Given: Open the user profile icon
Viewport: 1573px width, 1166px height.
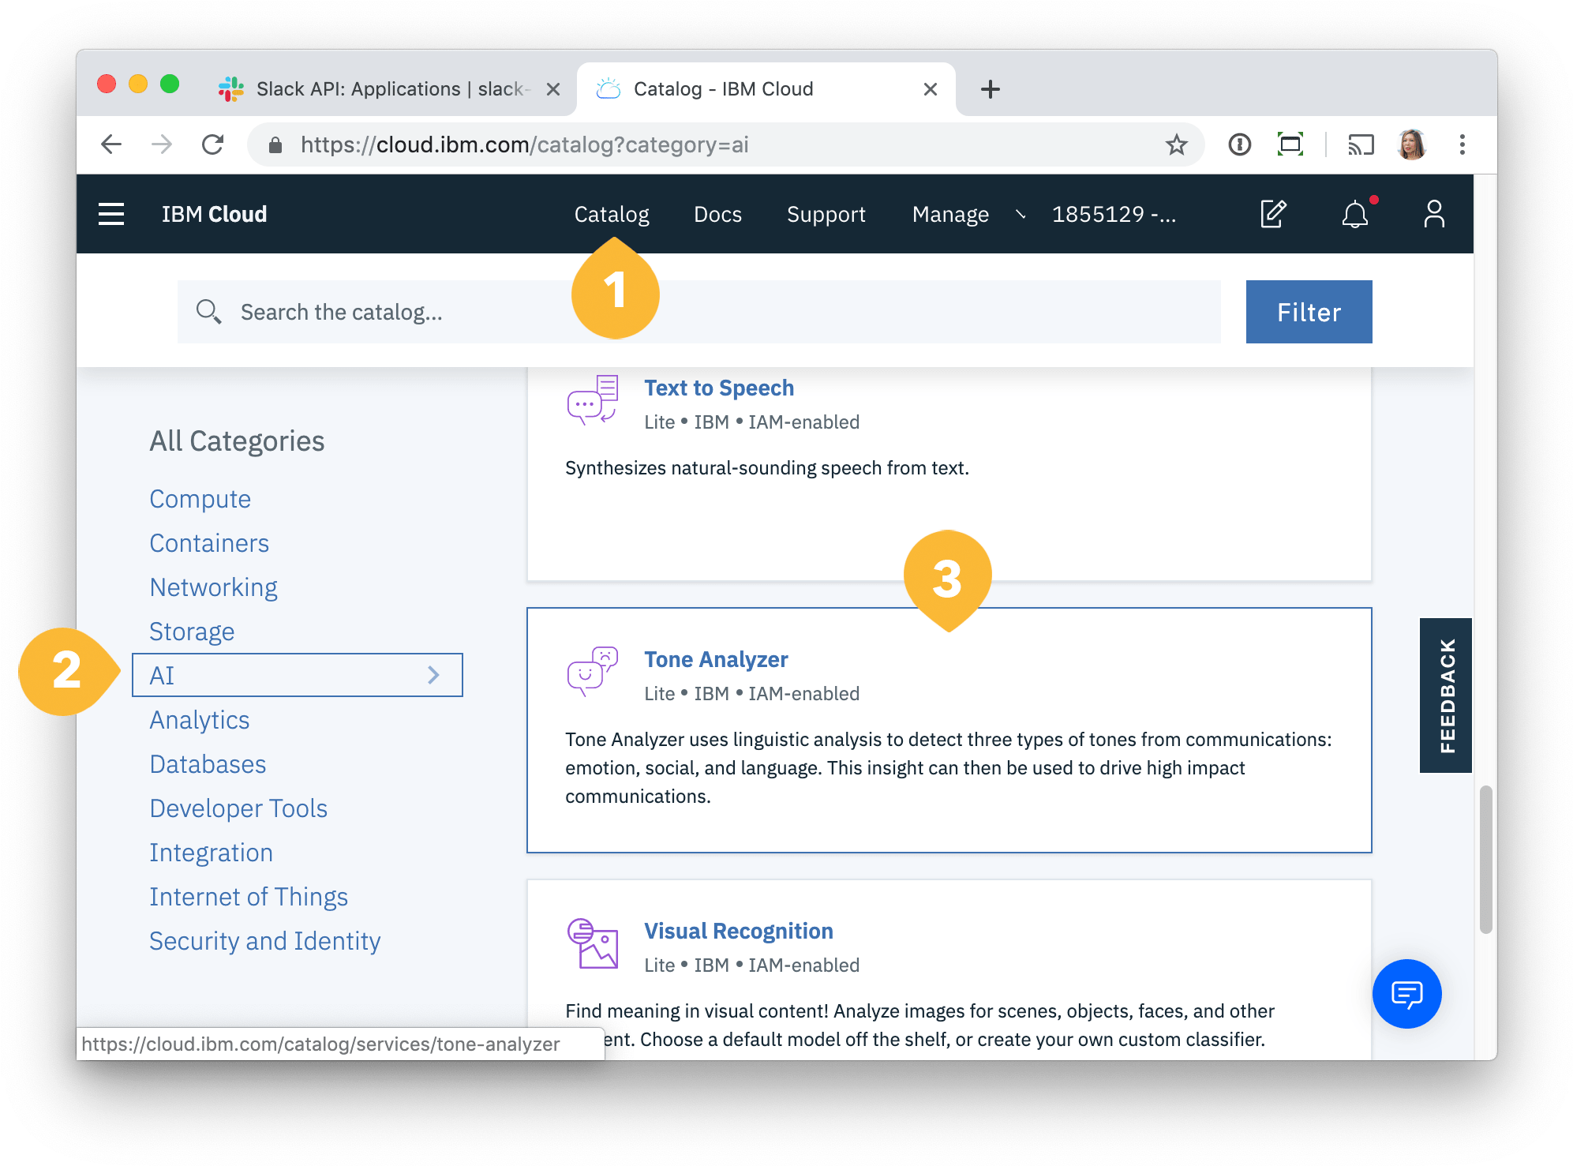Looking at the screenshot, I should (x=1434, y=214).
